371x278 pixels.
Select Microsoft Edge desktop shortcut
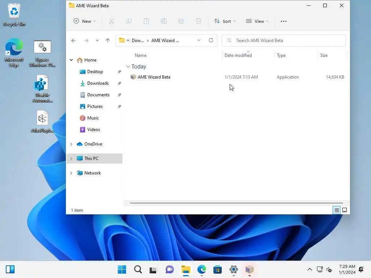(14, 53)
